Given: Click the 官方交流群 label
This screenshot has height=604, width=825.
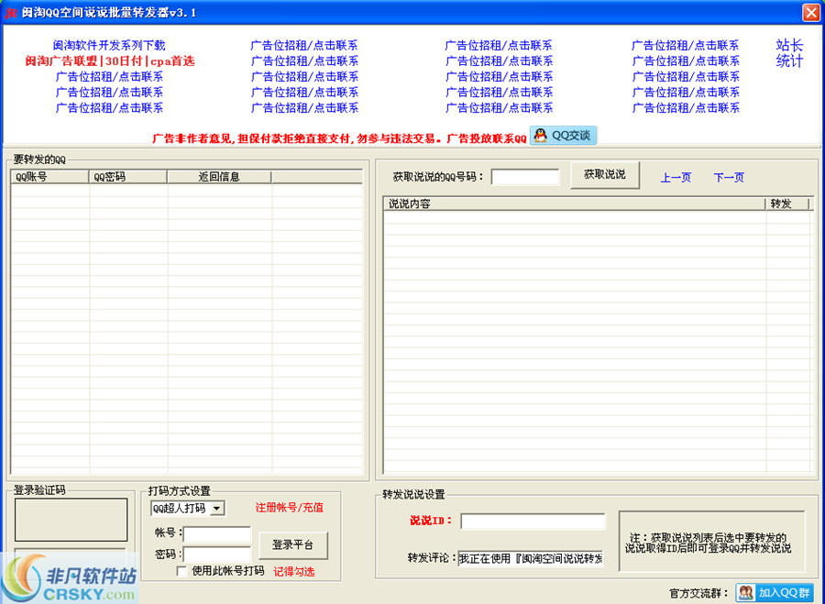Looking at the screenshot, I should [698, 594].
